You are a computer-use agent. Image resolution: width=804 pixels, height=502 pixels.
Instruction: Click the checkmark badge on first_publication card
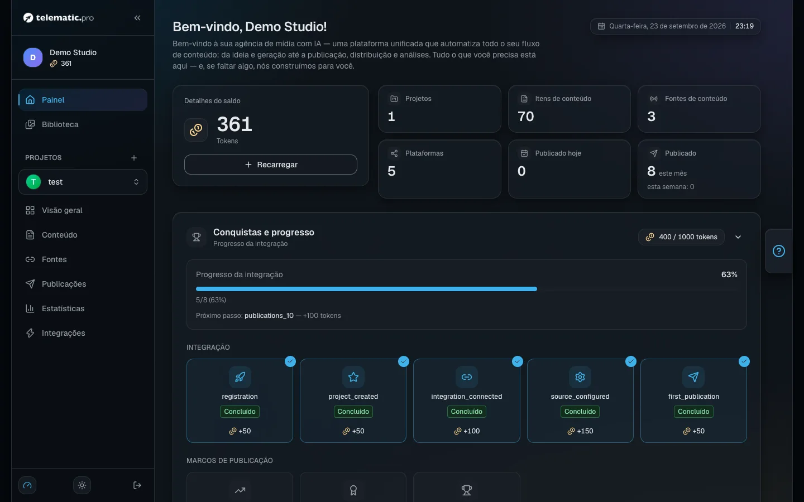(744, 361)
